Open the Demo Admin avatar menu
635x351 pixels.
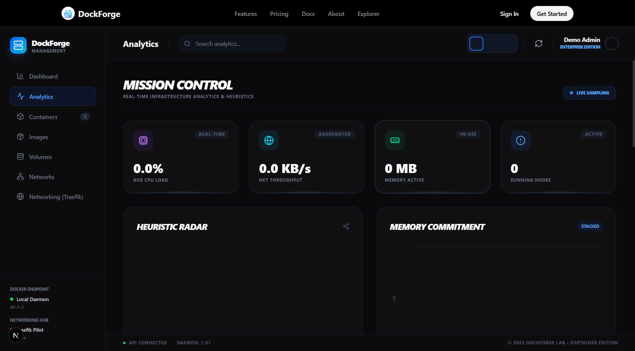click(612, 44)
